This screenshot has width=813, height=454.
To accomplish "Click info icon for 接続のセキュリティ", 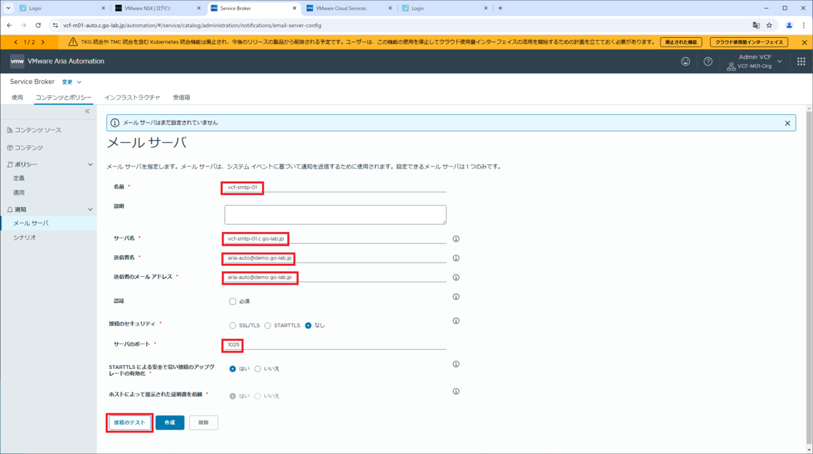I will tap(456, 321).
